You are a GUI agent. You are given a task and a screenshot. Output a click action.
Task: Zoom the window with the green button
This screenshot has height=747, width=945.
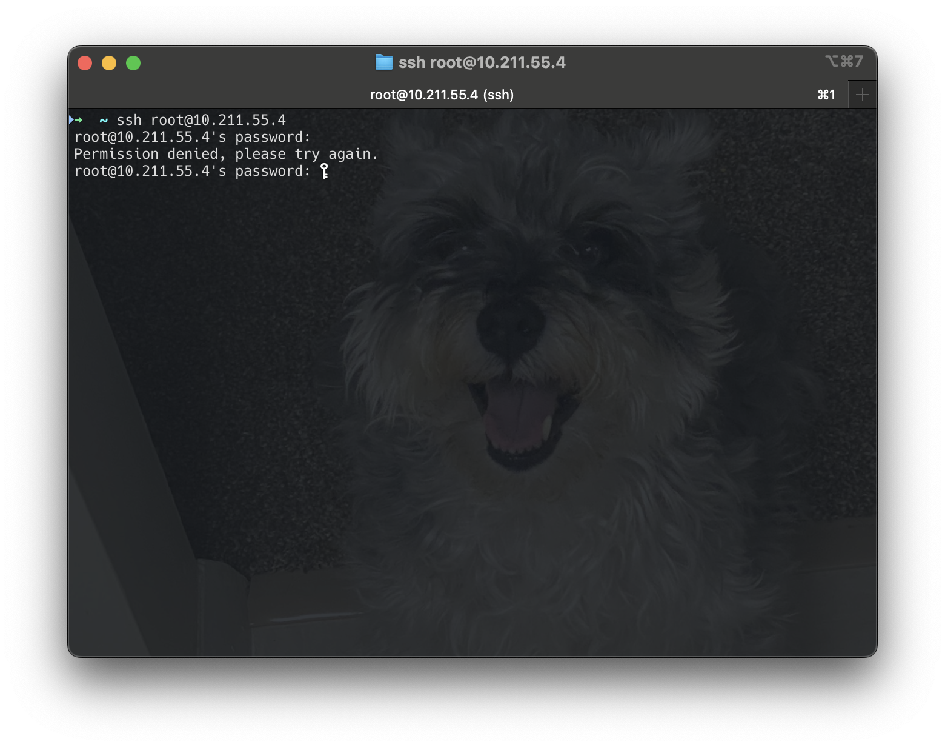[x=133, y=63]
